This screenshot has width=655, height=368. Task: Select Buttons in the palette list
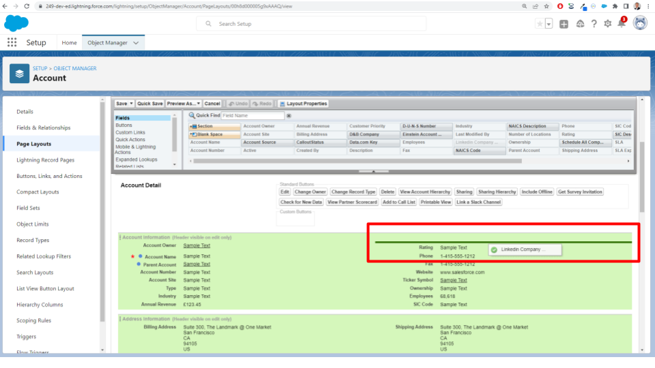[123, 125]
